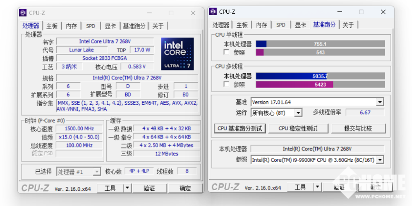This screenshot has height=206, width=412.
Task: Expand the 运行 所有核心 (8T) dropdown
Action: point(298,113)
